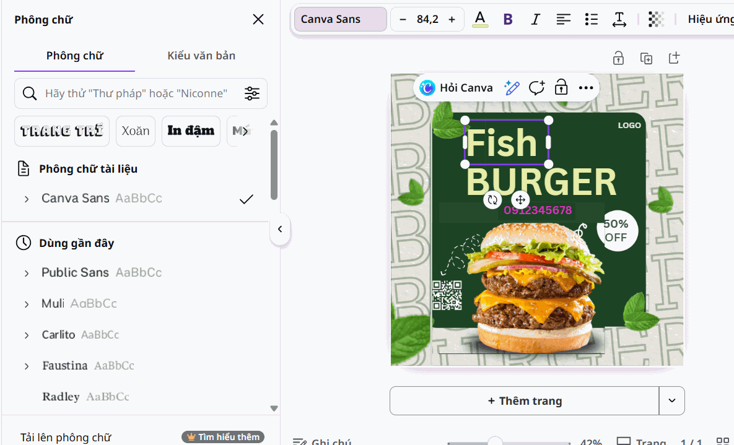Image resolution: width=734 pixels, height=445 pixels.
Task: Open dropdown arrow beside Thêm trang
Action: click(671, 400)
